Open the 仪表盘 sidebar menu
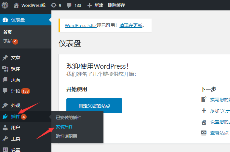This screenshot has height=152, width=230. pos(26,20)
